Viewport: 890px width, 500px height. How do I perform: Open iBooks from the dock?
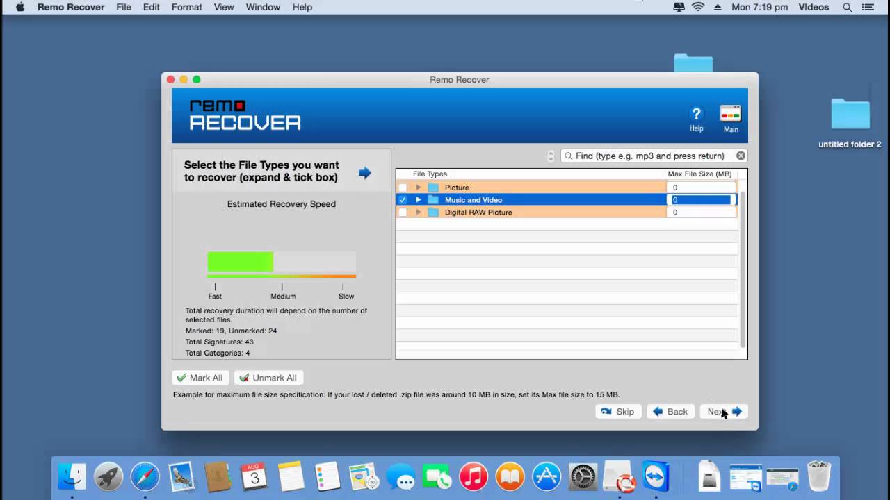[x=510, y=476]
